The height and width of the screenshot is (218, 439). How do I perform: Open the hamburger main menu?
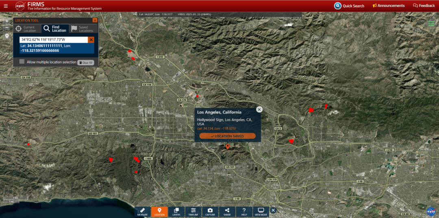[x=6, y=6]
